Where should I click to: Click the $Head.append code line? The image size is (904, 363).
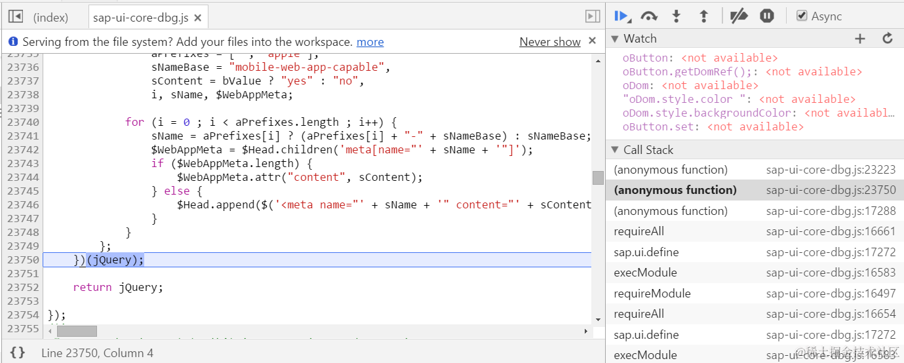tap(384, 204)
